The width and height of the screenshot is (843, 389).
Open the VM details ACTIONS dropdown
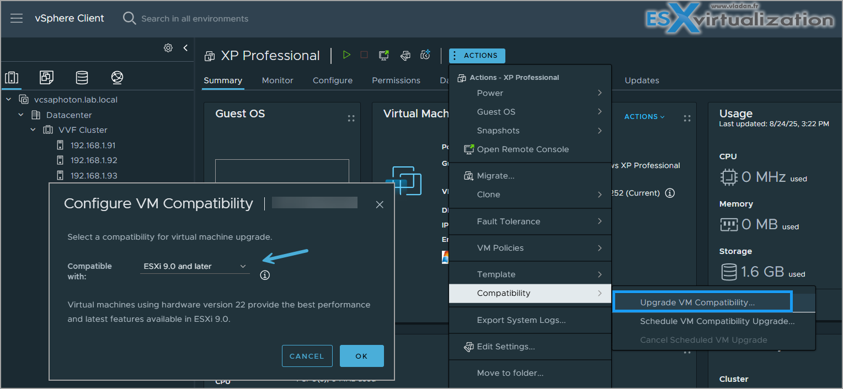(644, 117)
